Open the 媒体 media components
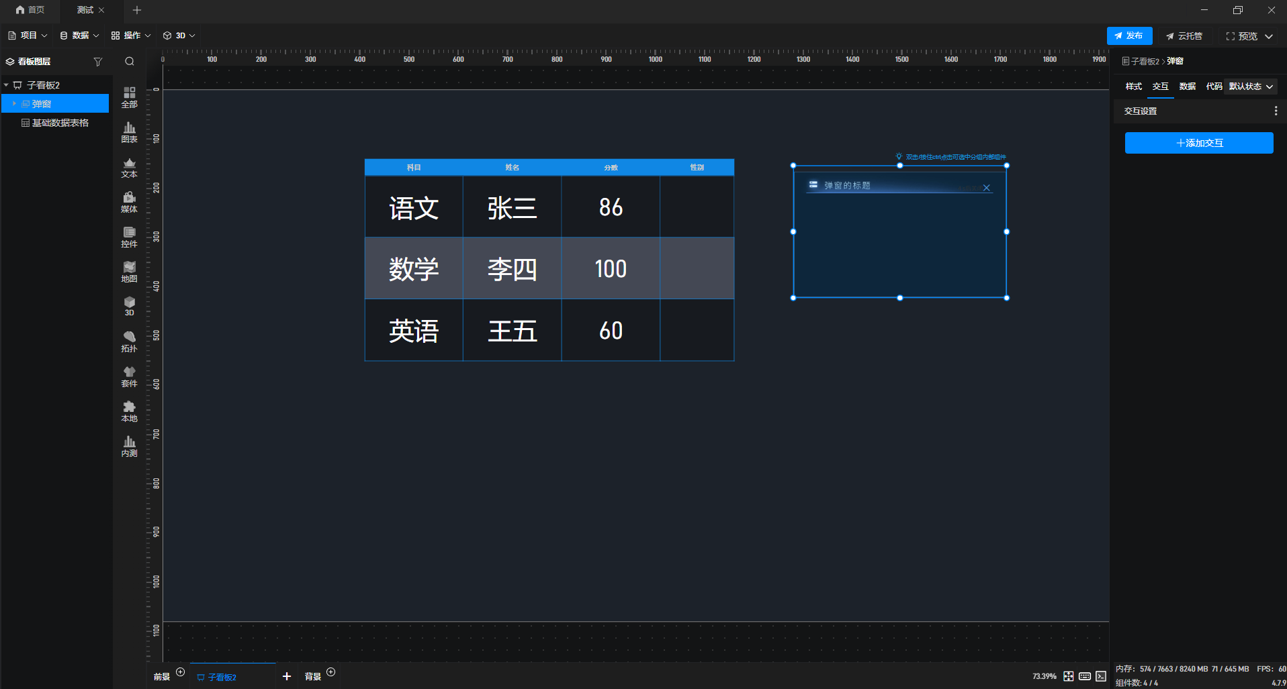 point(129,202)
